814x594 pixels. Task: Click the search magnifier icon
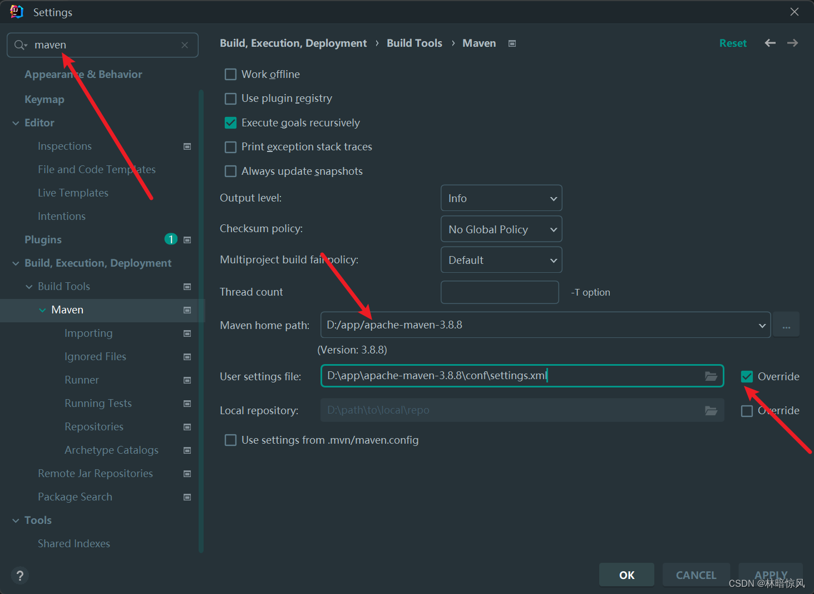click(21, 45)
